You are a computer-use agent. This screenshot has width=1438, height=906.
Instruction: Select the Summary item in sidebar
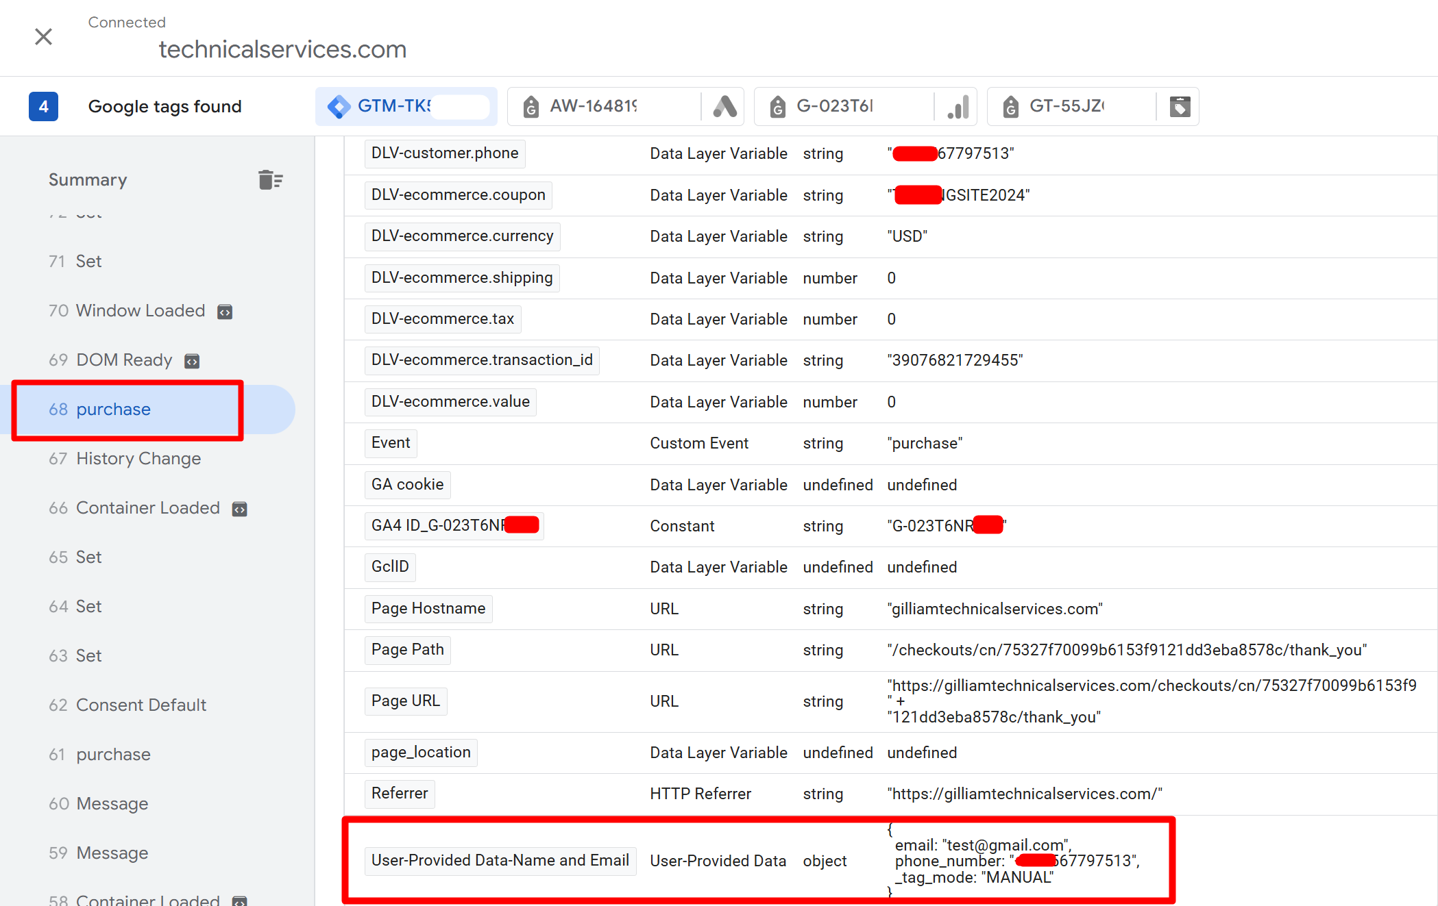point(88,179)
